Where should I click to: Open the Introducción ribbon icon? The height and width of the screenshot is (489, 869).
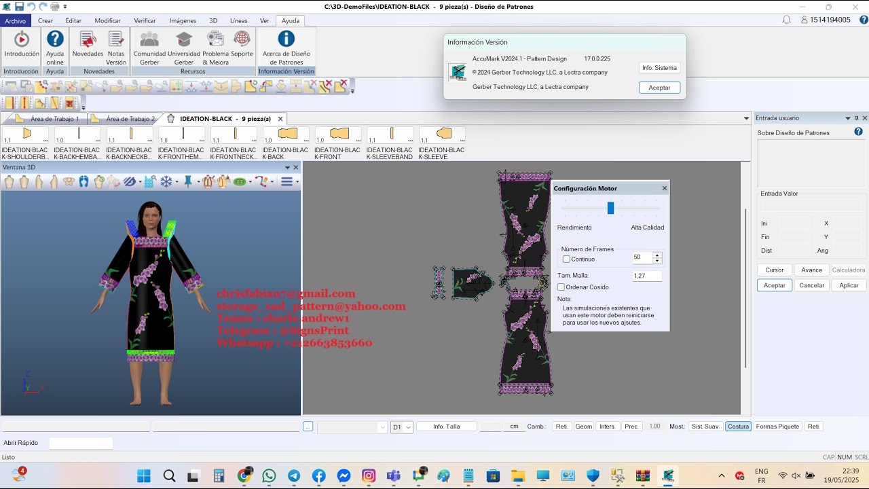22,39
